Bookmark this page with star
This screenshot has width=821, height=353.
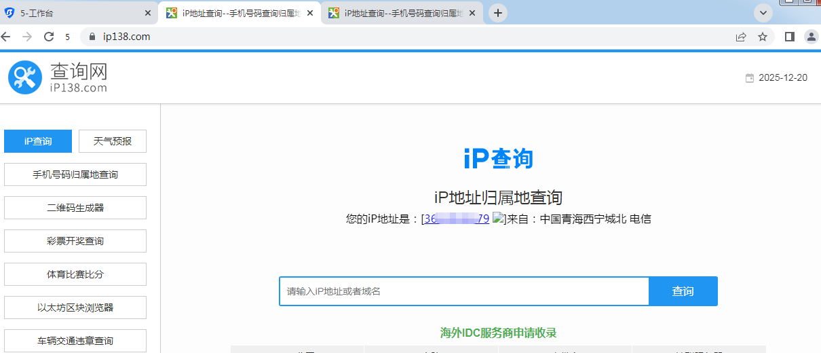coord(763,37)
